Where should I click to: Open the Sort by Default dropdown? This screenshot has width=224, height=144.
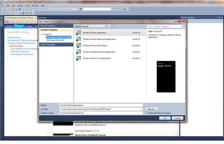click(x=94, y=27)
